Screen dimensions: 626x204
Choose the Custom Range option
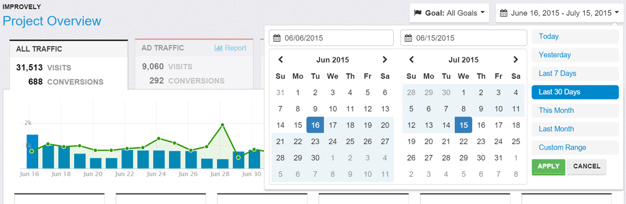(x=575, y=147)
